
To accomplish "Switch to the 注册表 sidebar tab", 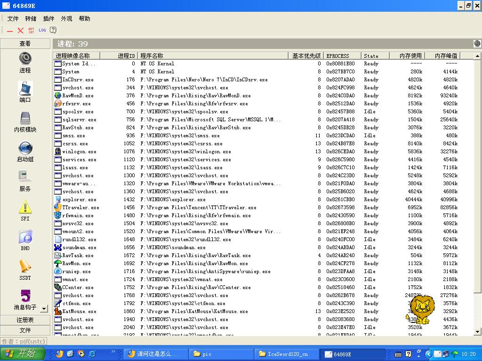I will tap(25, 320).
